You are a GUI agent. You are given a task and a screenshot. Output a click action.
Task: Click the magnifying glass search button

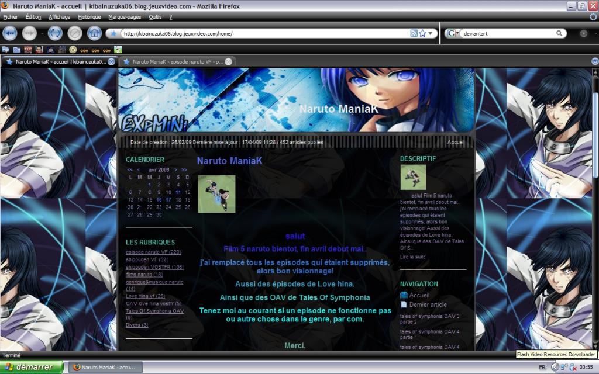[559, 33]
